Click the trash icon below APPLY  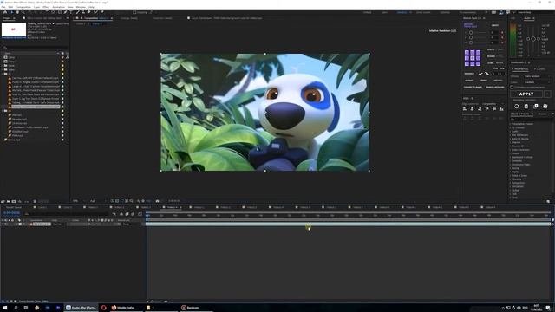coord(526,106)
